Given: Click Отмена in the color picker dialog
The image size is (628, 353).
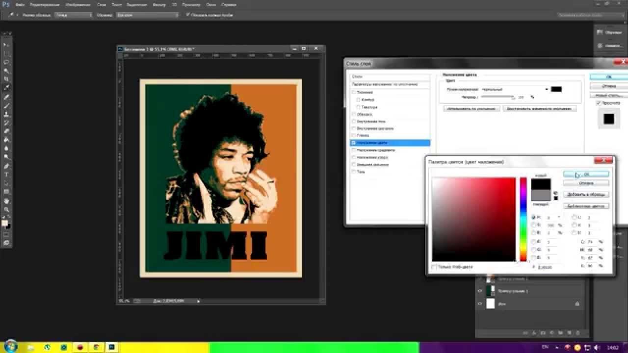Looking at the screenshot, I should pos(586,183).
